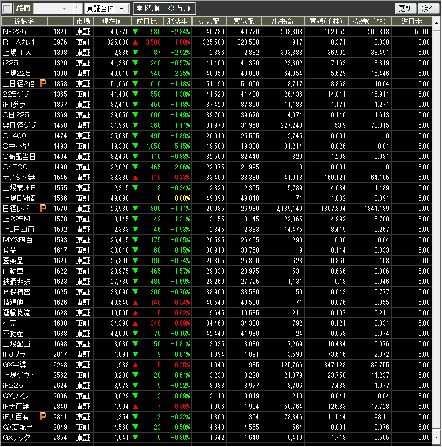The image size is (442, 447).
Task: Click the red up arrow in GX半導 row
Action: point(135,365)
